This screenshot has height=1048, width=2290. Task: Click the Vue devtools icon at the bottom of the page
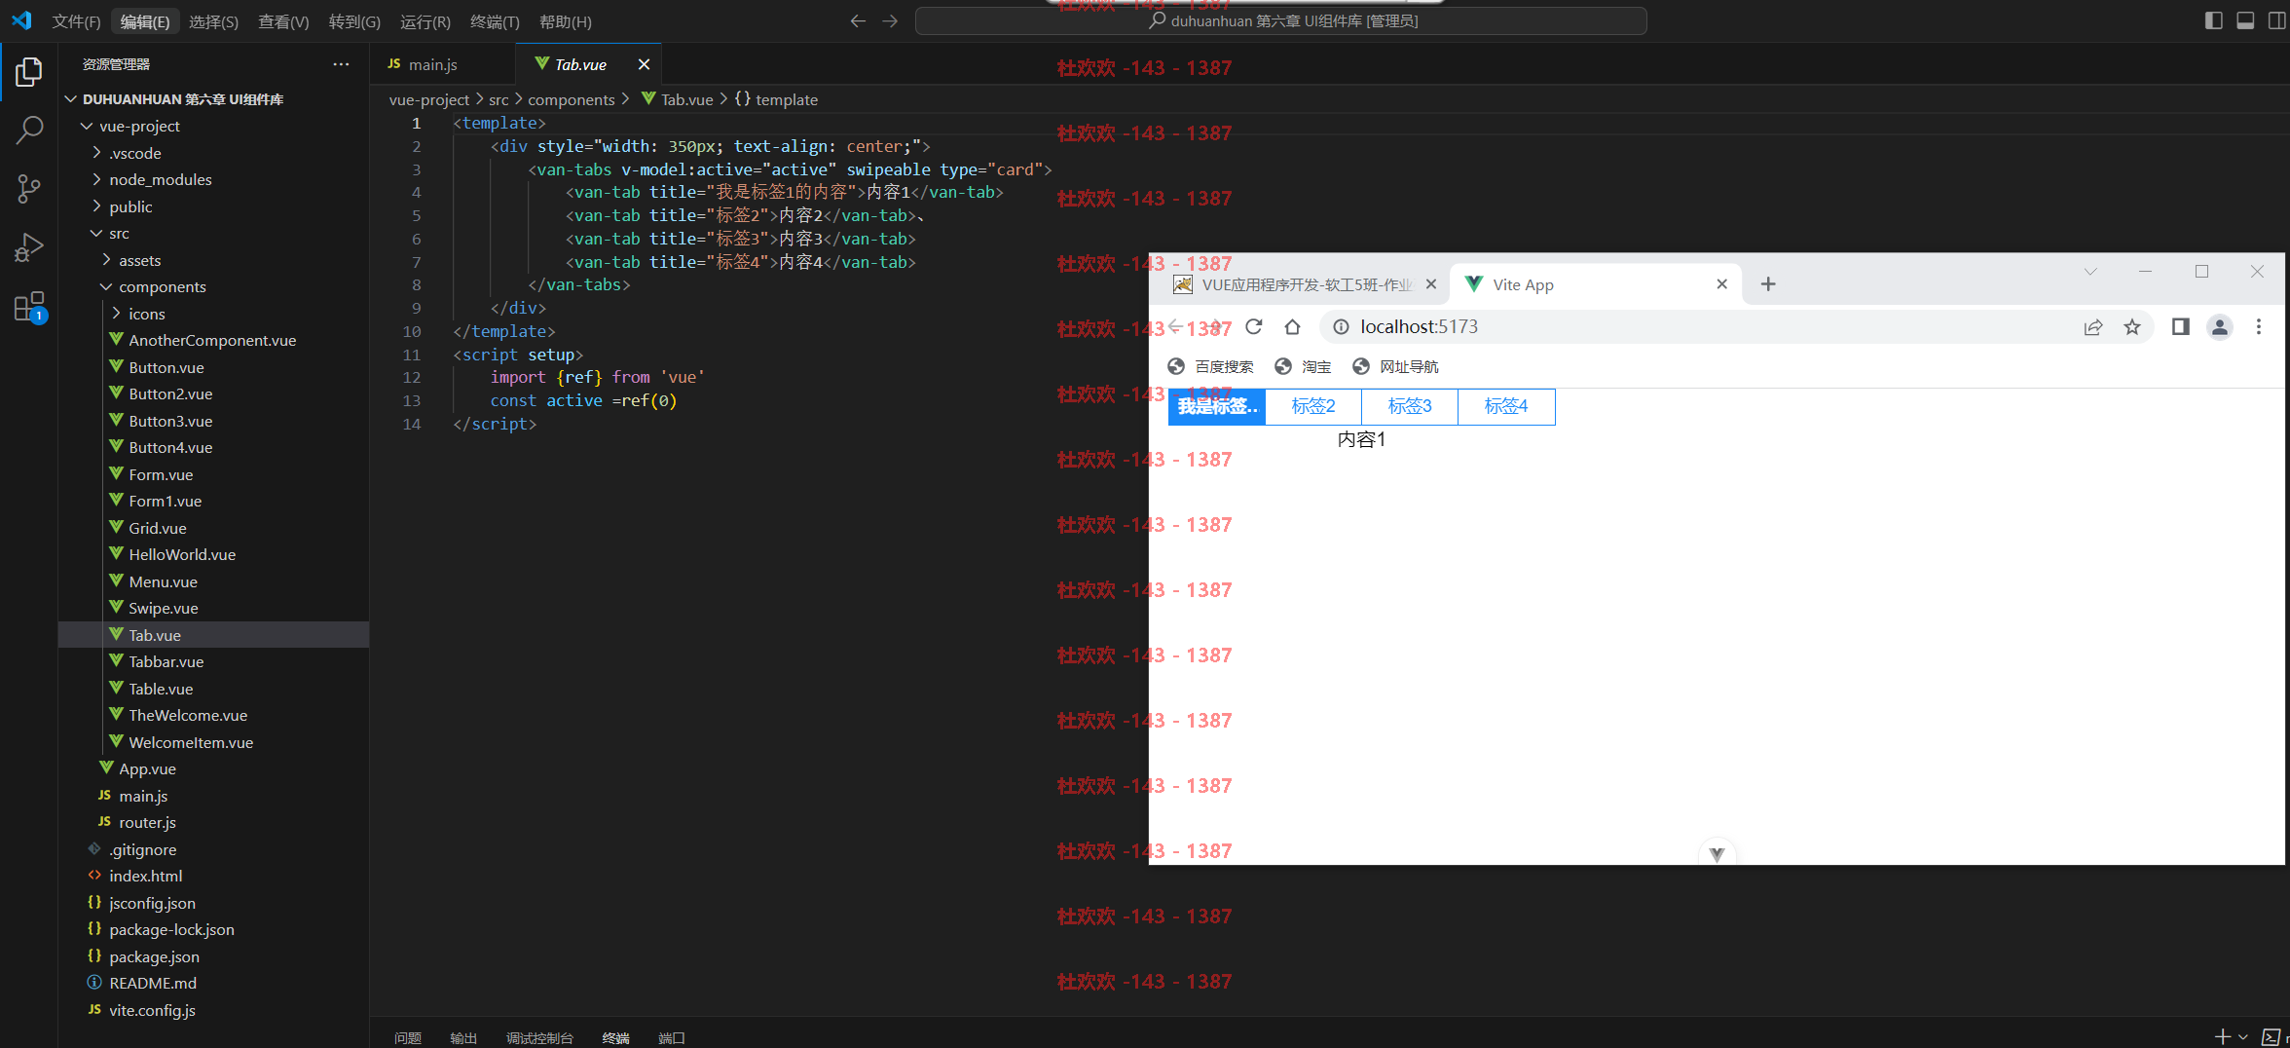point(1717,853)
